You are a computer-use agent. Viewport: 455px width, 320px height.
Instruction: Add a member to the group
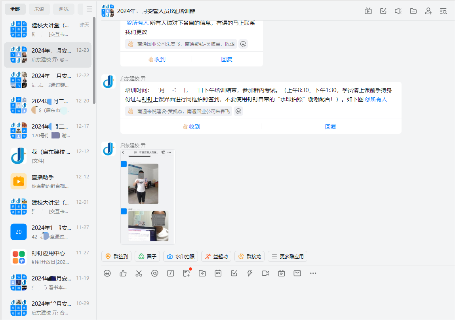tap(428, 11)
